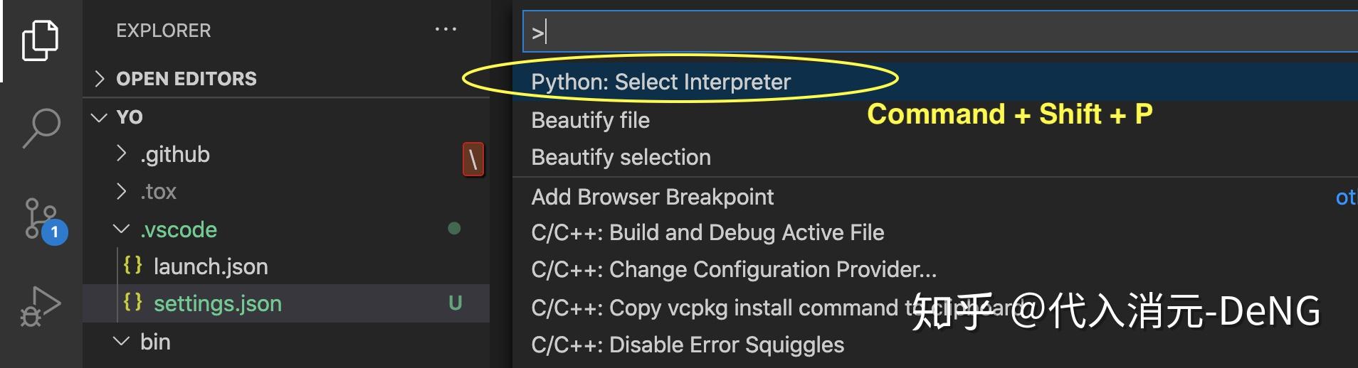
Task: Open Explorer more actions ellipsis menu
Action: pyautogui.click(x=446, y=30)
